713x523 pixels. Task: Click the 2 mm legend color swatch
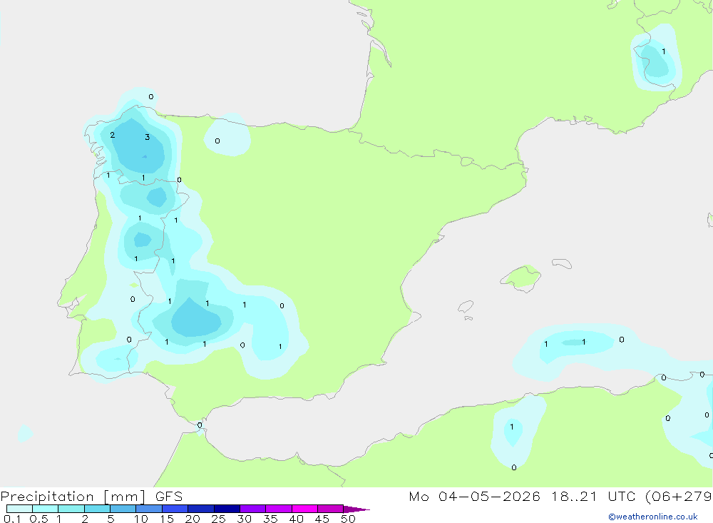(x=97, y=509)
